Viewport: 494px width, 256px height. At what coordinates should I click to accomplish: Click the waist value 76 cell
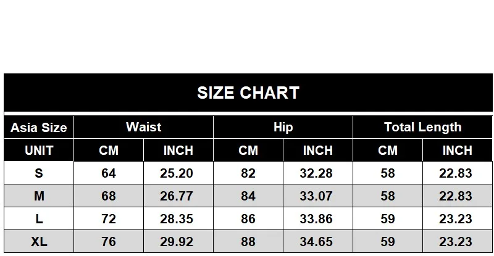coord(109,242)
